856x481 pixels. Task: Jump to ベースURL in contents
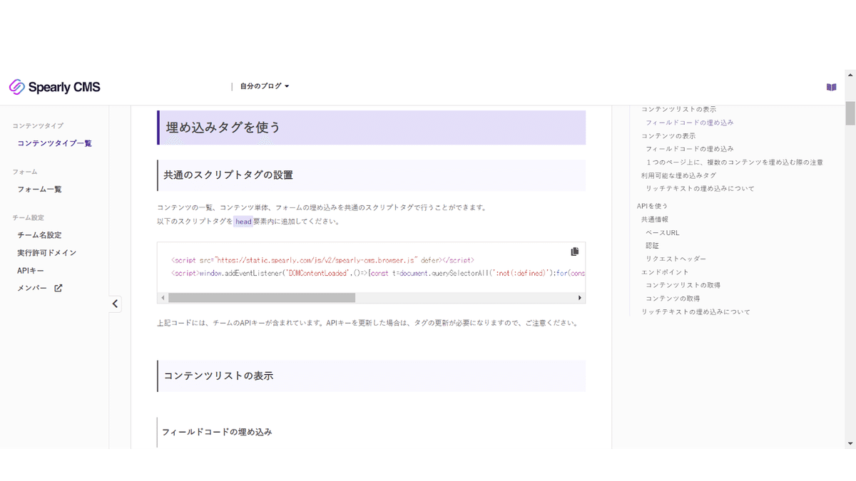pyautogui.click(x=663, y=233)
